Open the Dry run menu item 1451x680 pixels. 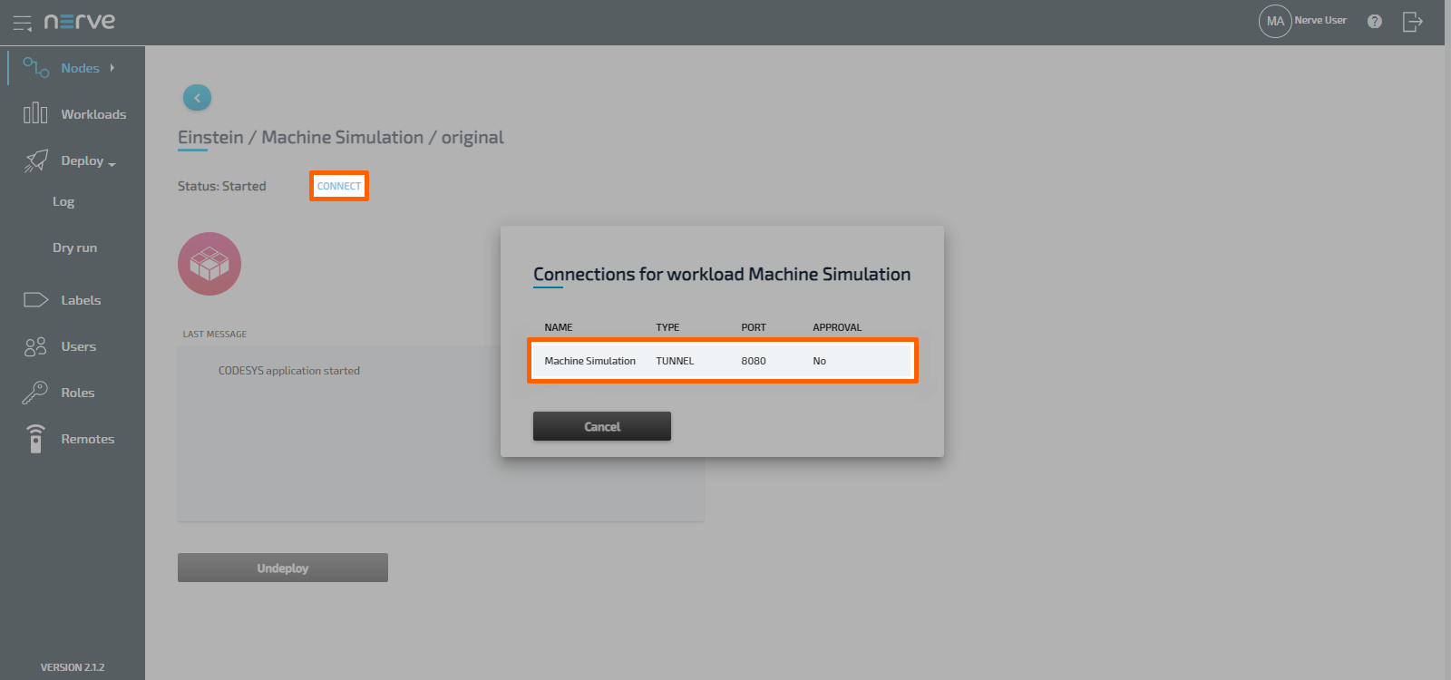[74, 248]
